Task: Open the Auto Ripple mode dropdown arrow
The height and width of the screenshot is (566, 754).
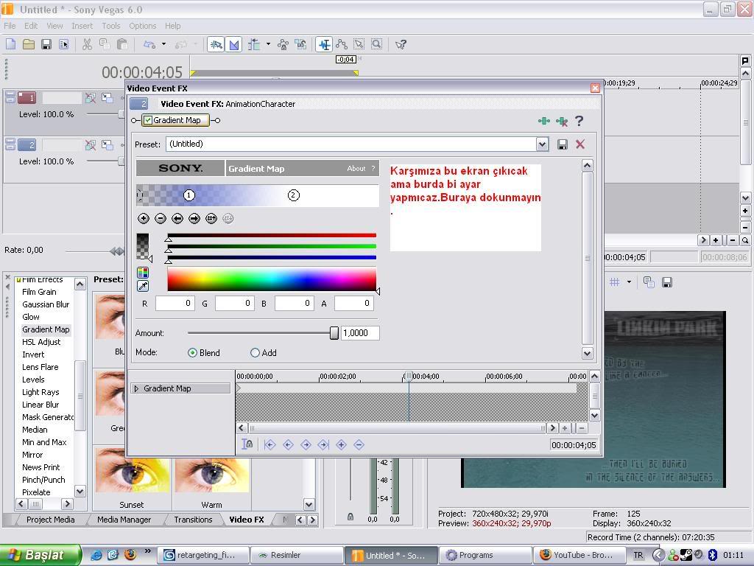Action: (268, 44)
